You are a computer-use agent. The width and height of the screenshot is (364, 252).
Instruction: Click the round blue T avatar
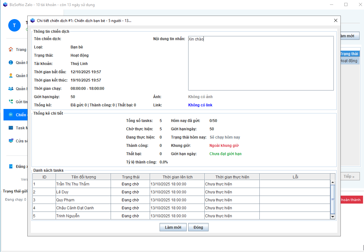(x=14, y=25)
